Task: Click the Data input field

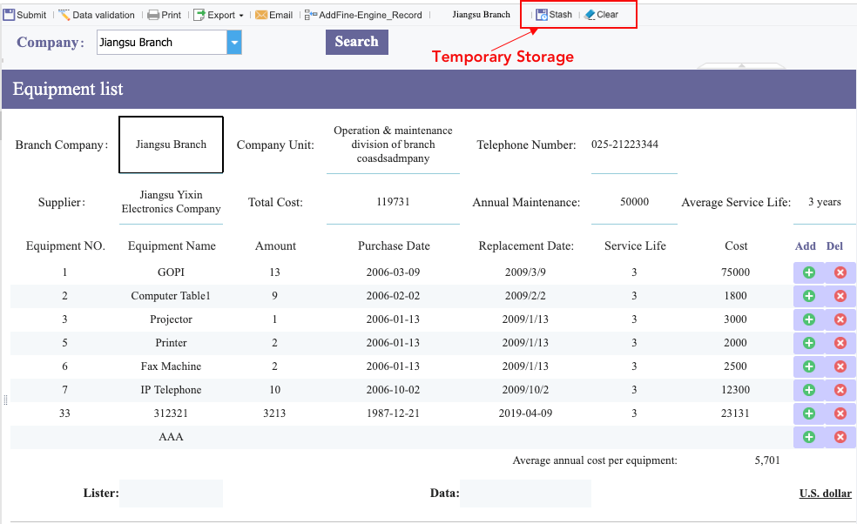Action: click(525, 494)
